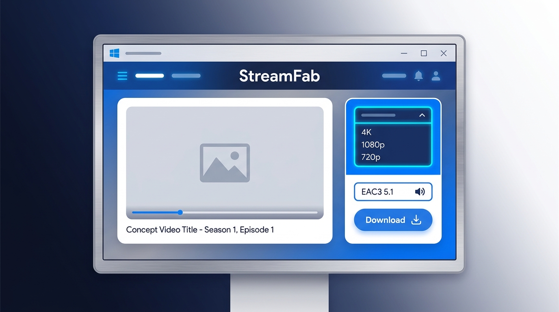559x312 pixels.
Task: Click the speaker icon in EAC3 5.1 field
Action: pos(420,192)
